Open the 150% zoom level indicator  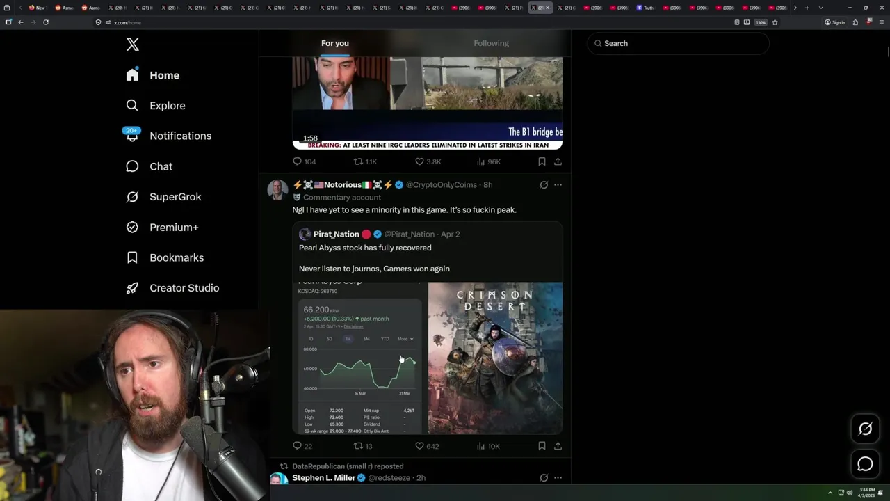[x=761, y=22]
